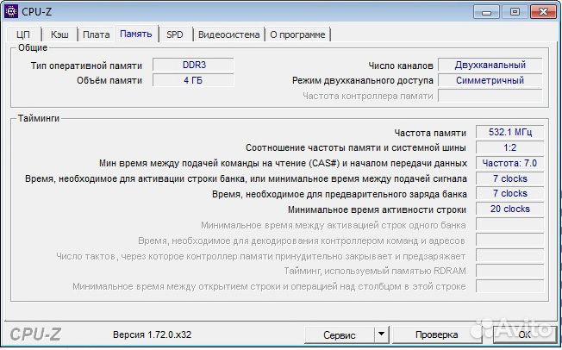Click the Версия 1.72.0.x32 text
Viewport: 562px width, 350px height.
152,334
